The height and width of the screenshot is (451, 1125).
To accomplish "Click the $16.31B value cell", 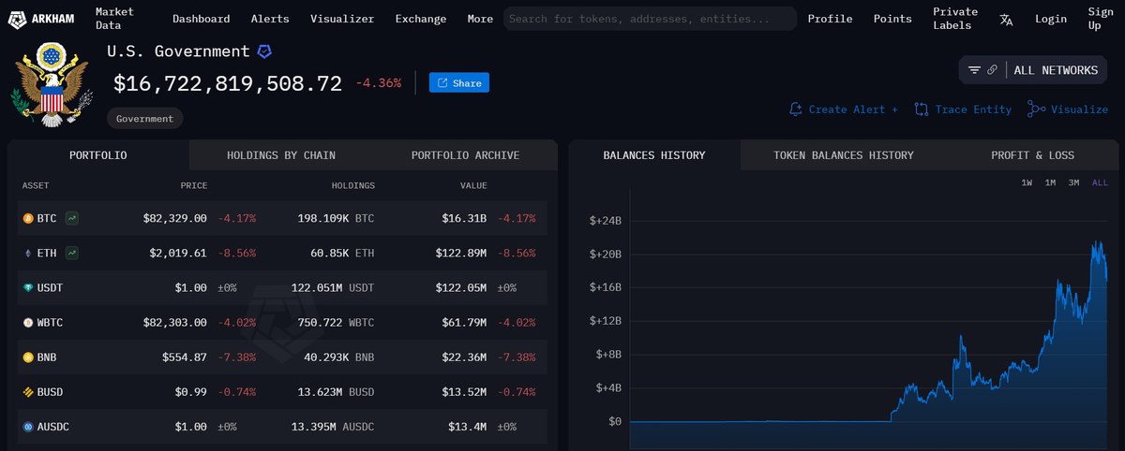I will coord(464,218).
